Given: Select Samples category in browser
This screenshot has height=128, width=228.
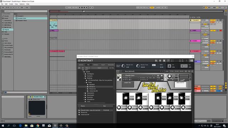Looking at the screenshot, I should coord(6,34).
